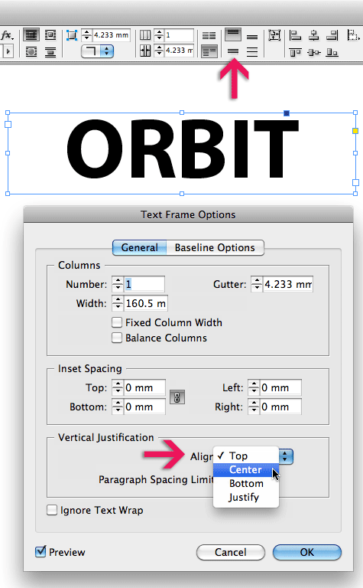This screenshot has width=363, height=588.
Task: Click the yellow live corners square on frame
Action: 355,131
